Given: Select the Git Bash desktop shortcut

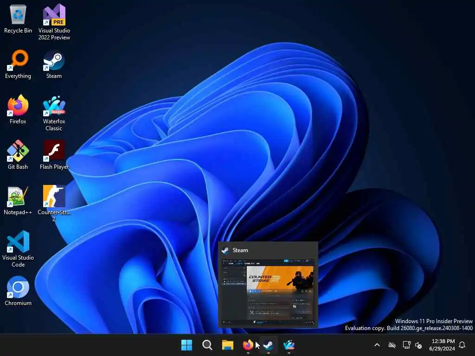Looking at the screenshot, I should 18,155.
